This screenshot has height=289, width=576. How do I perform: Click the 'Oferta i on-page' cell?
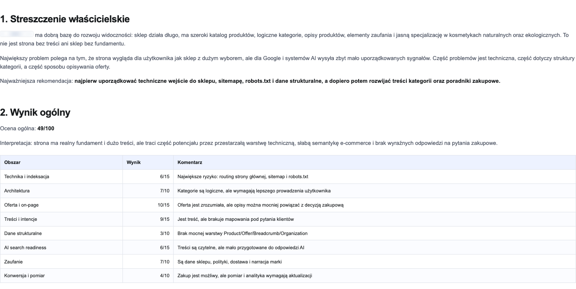point(61,205)
